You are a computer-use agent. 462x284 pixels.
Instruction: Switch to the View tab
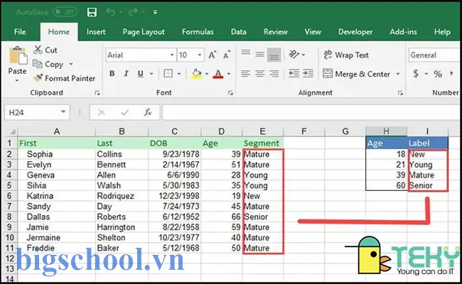[x=313, y=32]
